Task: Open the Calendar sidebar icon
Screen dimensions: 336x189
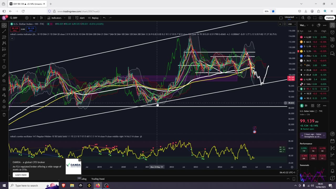Action: pyautogui.click(x=332, y=141)
